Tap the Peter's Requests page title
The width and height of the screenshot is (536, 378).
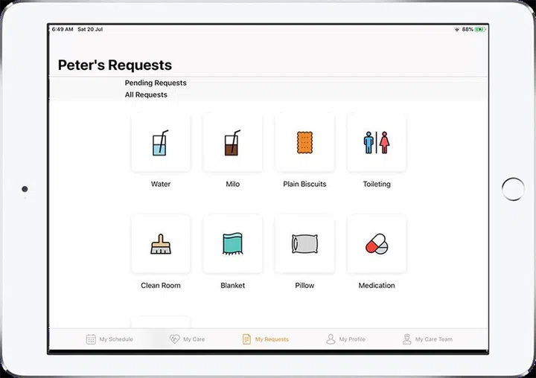(115, 65)
